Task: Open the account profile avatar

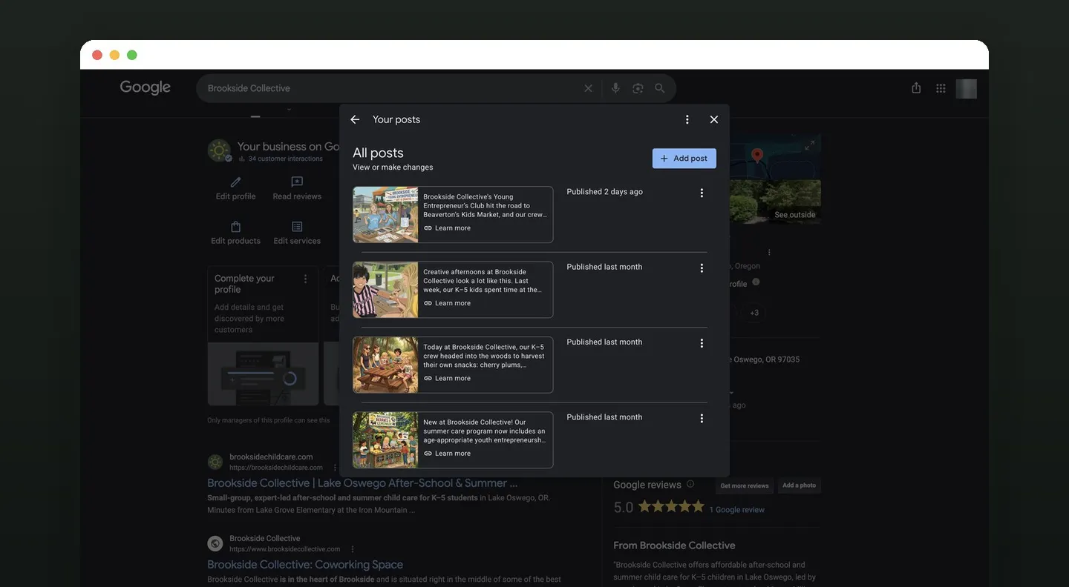Action: [967, 88]
